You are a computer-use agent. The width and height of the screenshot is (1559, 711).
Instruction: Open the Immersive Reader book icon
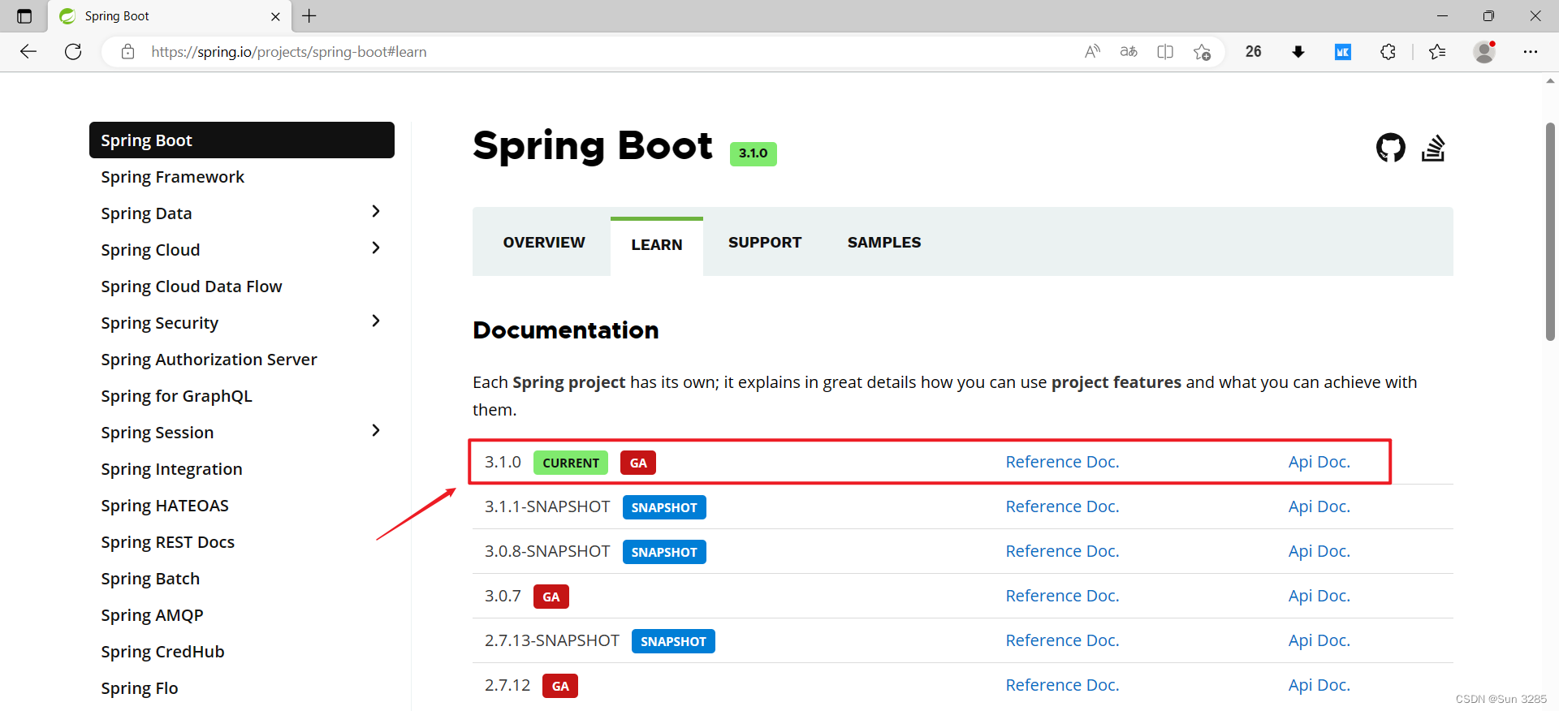coord(1165,52)
